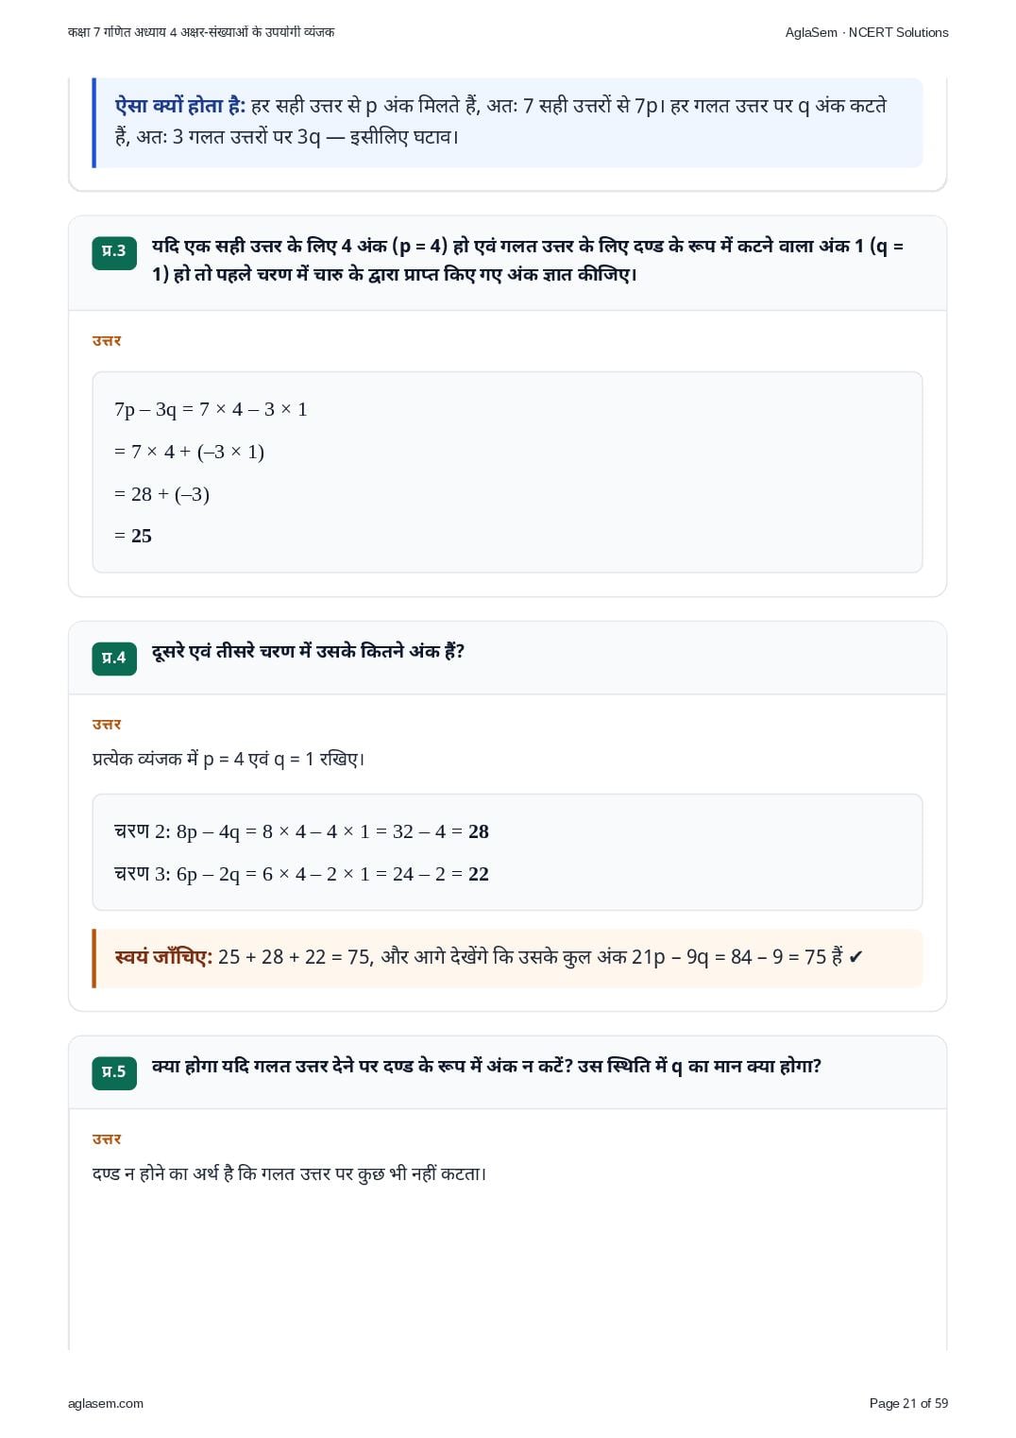
Task: Click the Page 21 of 59 indicator
Action: pos(908,1403)
